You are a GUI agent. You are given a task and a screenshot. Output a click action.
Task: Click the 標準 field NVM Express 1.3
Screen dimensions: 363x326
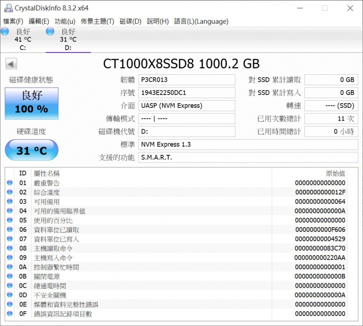click(248, 145)
